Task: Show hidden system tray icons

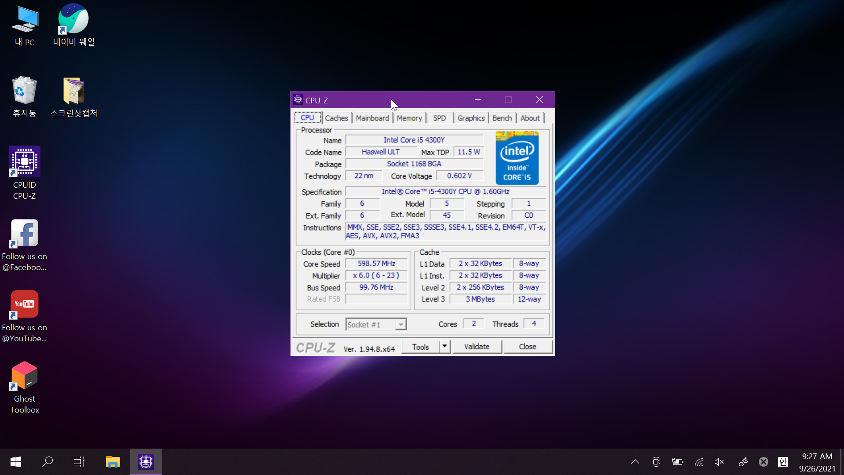Action: click(635, 462)
